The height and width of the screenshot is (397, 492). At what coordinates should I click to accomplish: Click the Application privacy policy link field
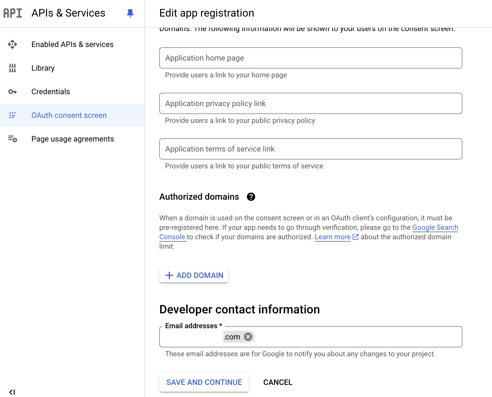tap(310, 103)
